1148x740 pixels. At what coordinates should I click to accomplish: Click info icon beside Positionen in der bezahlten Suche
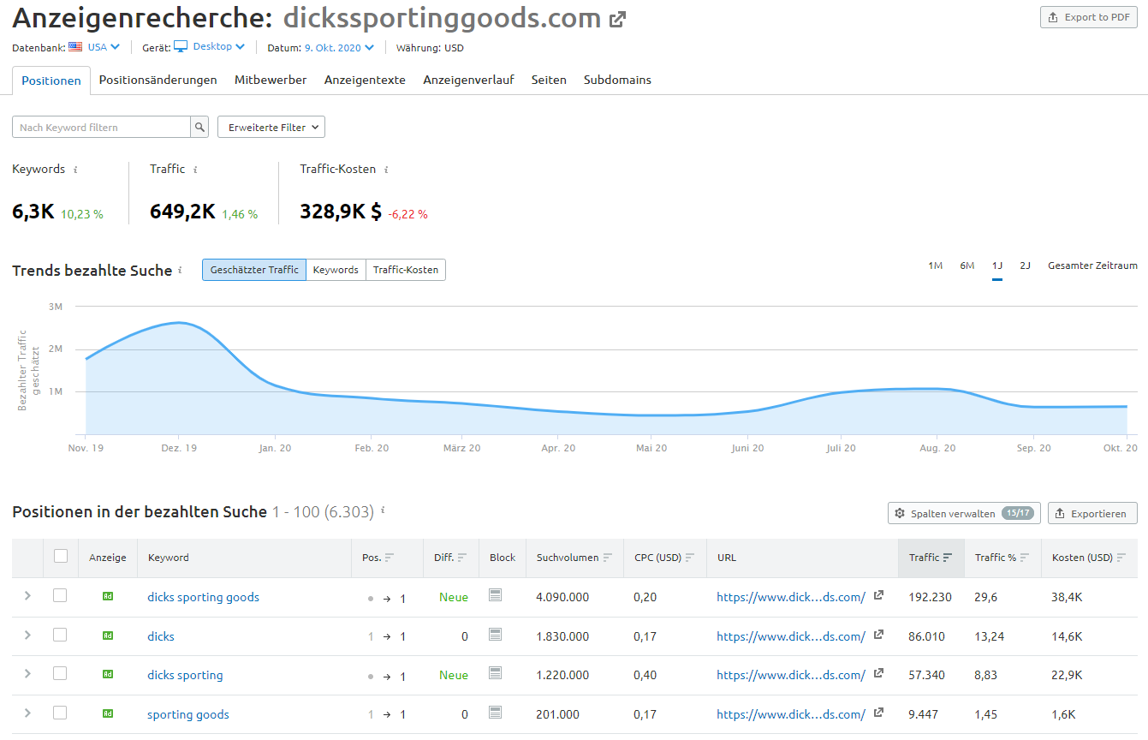383,510
